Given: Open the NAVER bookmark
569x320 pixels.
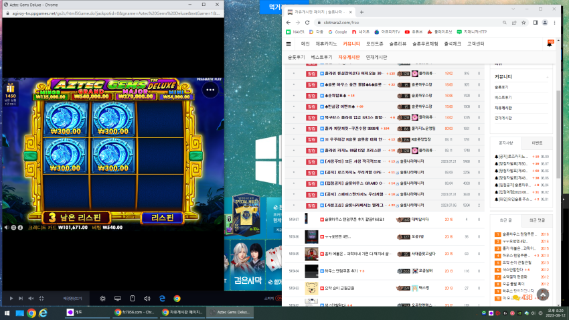Looking at the screenshot, I should tap(295, 32).
